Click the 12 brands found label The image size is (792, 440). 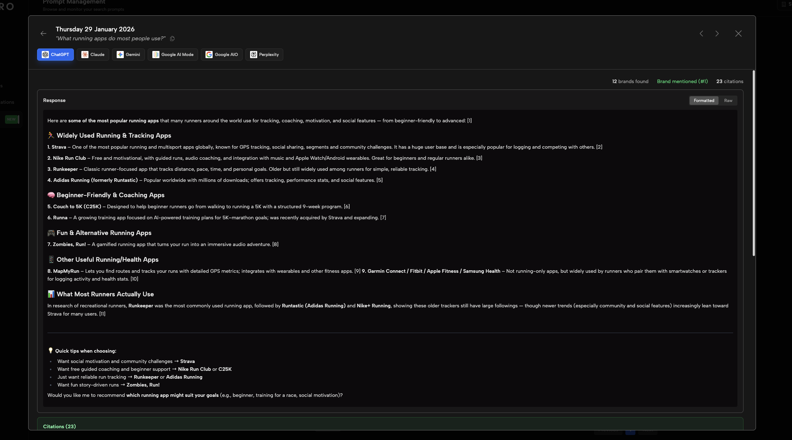coord(630,81)
